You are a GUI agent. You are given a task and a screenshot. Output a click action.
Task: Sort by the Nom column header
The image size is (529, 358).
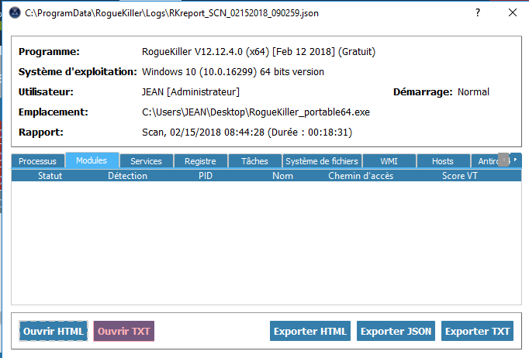282,176
